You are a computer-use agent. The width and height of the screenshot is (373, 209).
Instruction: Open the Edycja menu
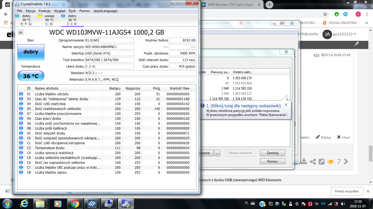(30, 11)
